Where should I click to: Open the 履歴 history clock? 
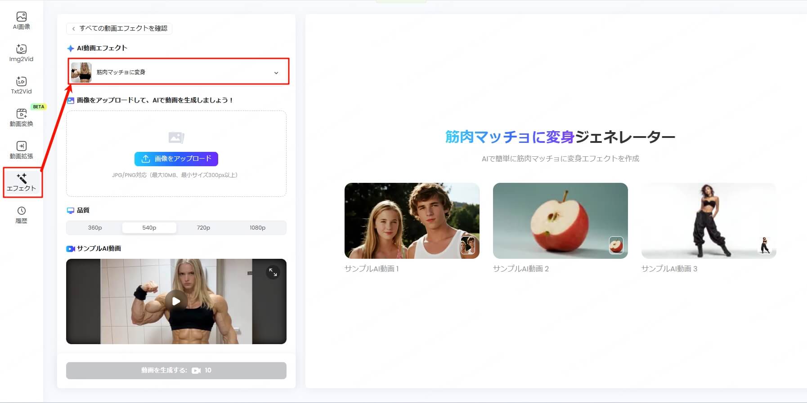coord(21,215)
